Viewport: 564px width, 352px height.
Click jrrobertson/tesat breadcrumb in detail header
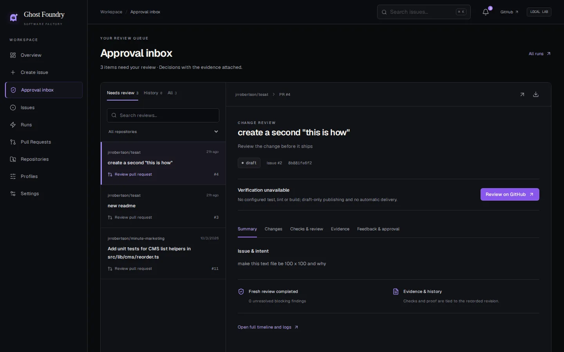coord(252,95)
